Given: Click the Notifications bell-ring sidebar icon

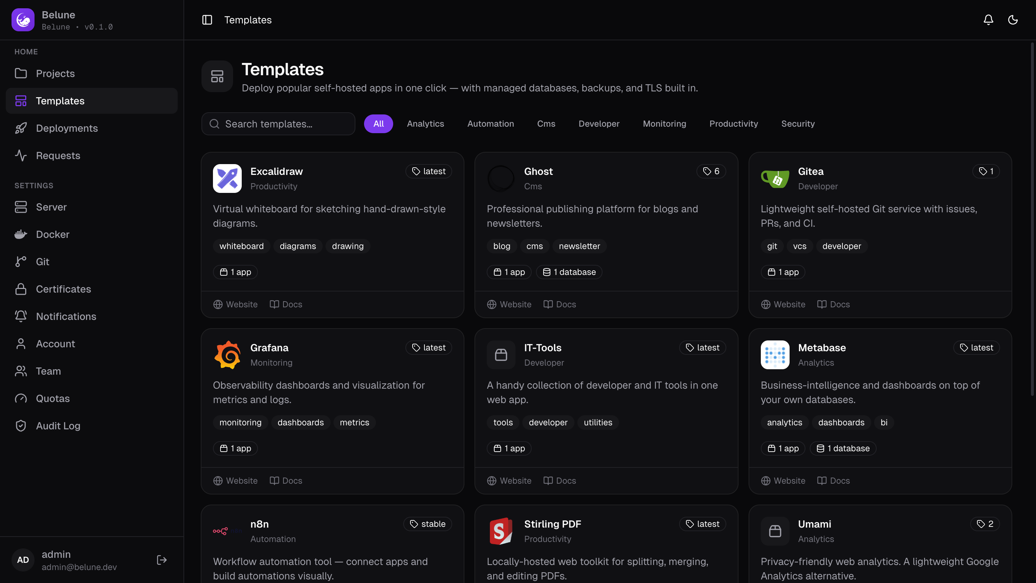Looking at the screenshot, I should click(21, 317).
